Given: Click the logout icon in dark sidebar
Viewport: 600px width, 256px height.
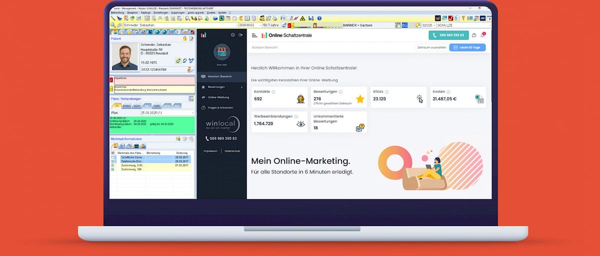Looking at the screenshot, I should click(241, 35).
